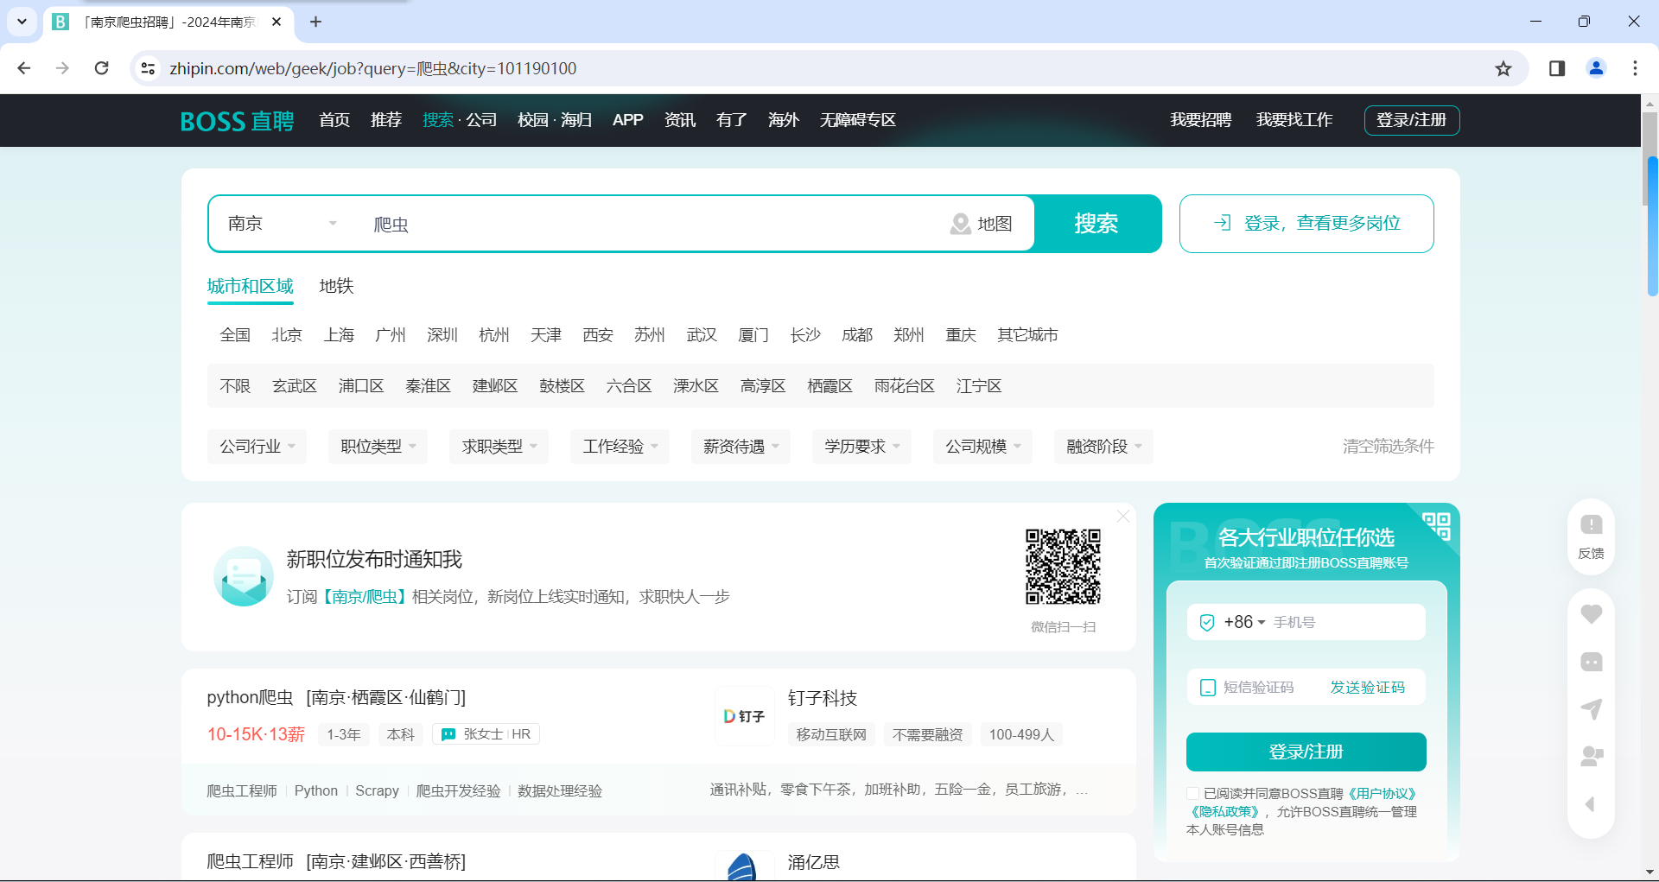1659x882 pixels.
Task: Click the BOSS直聘 logo
Action: 237,121
